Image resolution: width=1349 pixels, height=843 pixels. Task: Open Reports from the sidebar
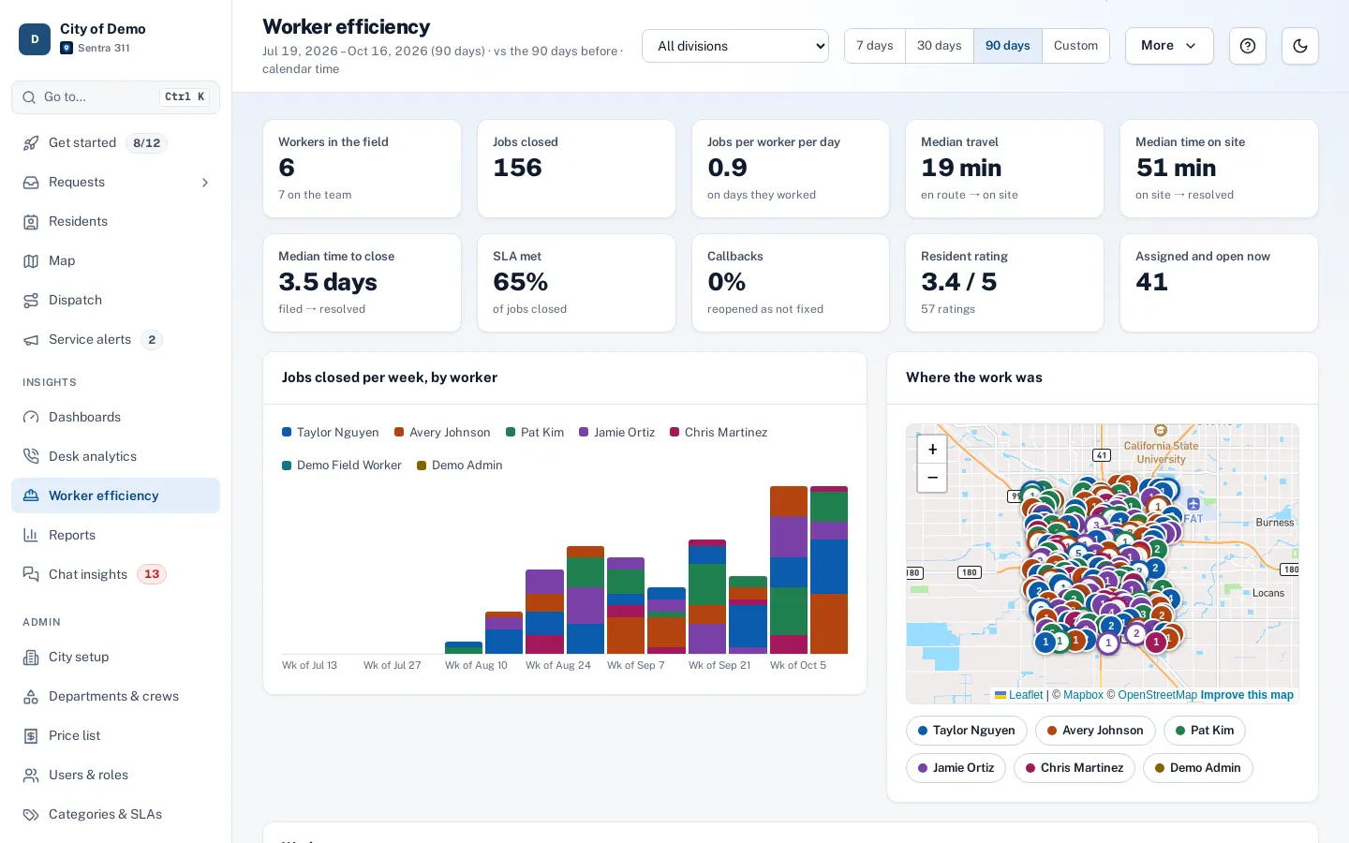point(115,535)
